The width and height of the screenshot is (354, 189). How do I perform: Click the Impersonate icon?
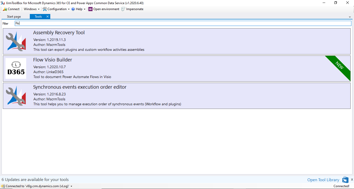coord(123,9)
